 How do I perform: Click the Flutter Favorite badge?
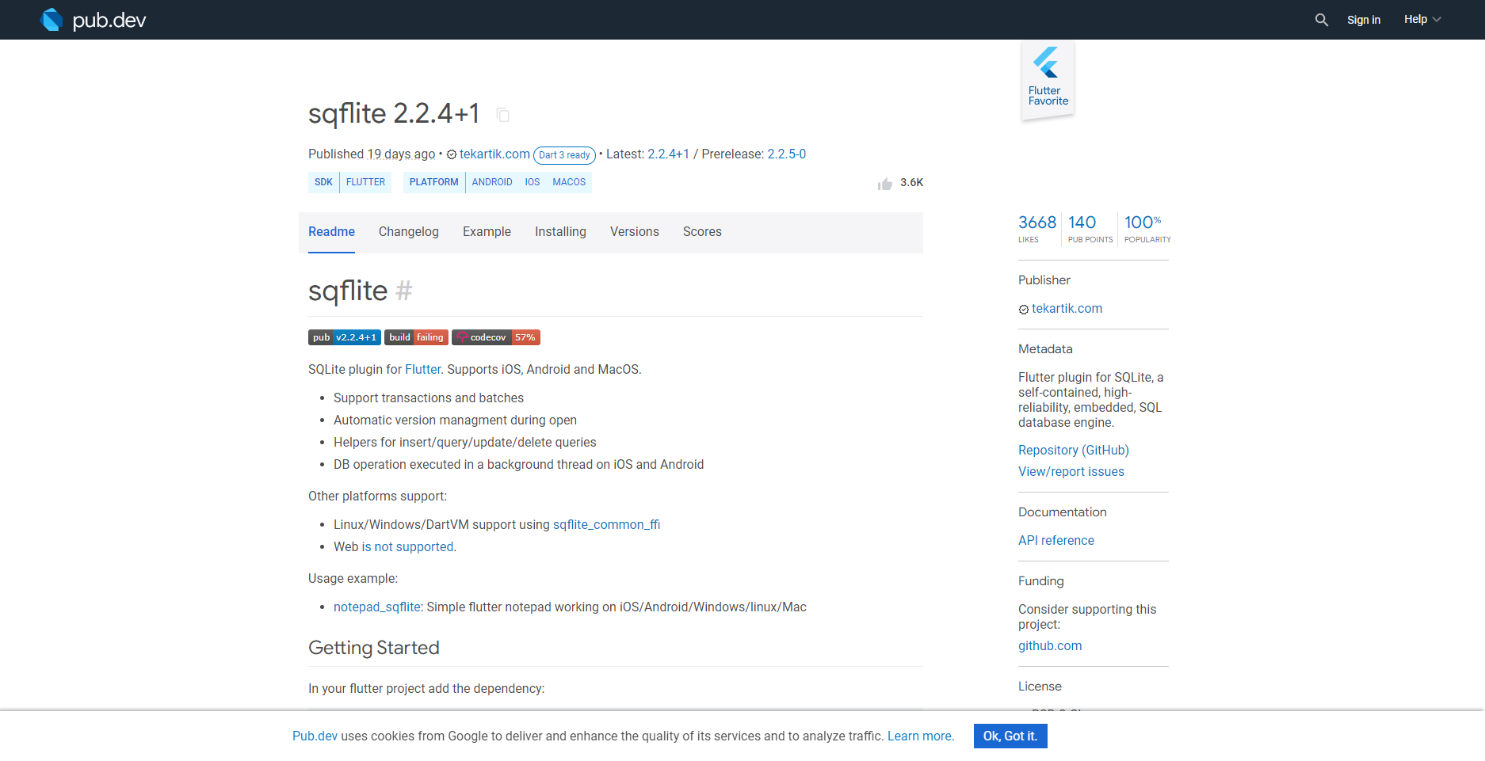(1048, 79)
